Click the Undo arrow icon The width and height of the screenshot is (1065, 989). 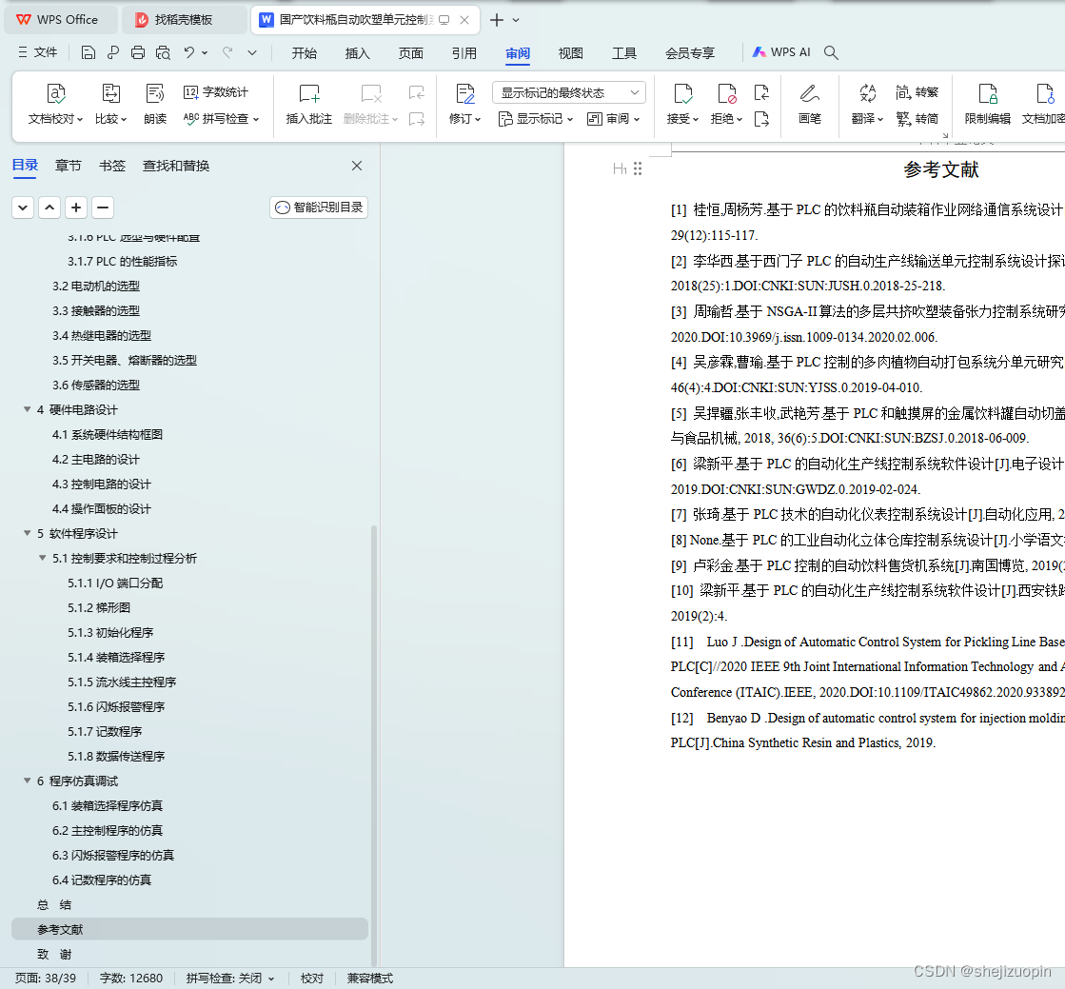pyautogui.click(x=188, y=52)
